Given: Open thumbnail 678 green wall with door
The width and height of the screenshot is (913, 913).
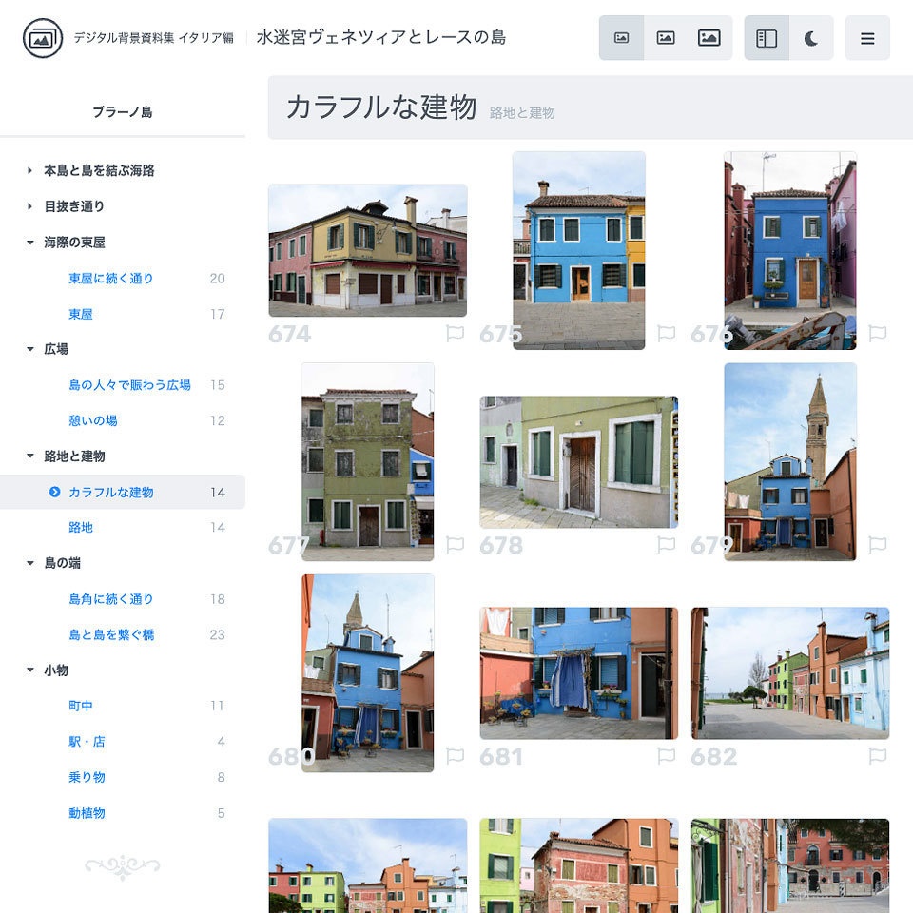Looking at the screenshot, I should (x=579, y=462).
